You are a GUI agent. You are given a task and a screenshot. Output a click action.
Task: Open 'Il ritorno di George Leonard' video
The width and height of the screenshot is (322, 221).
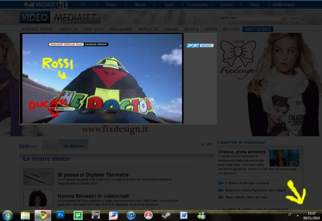(x=246, y=183)
